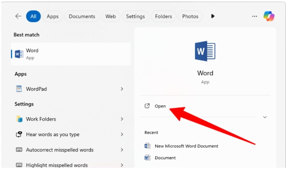Click the WordPad app icon

click(19, 89)
